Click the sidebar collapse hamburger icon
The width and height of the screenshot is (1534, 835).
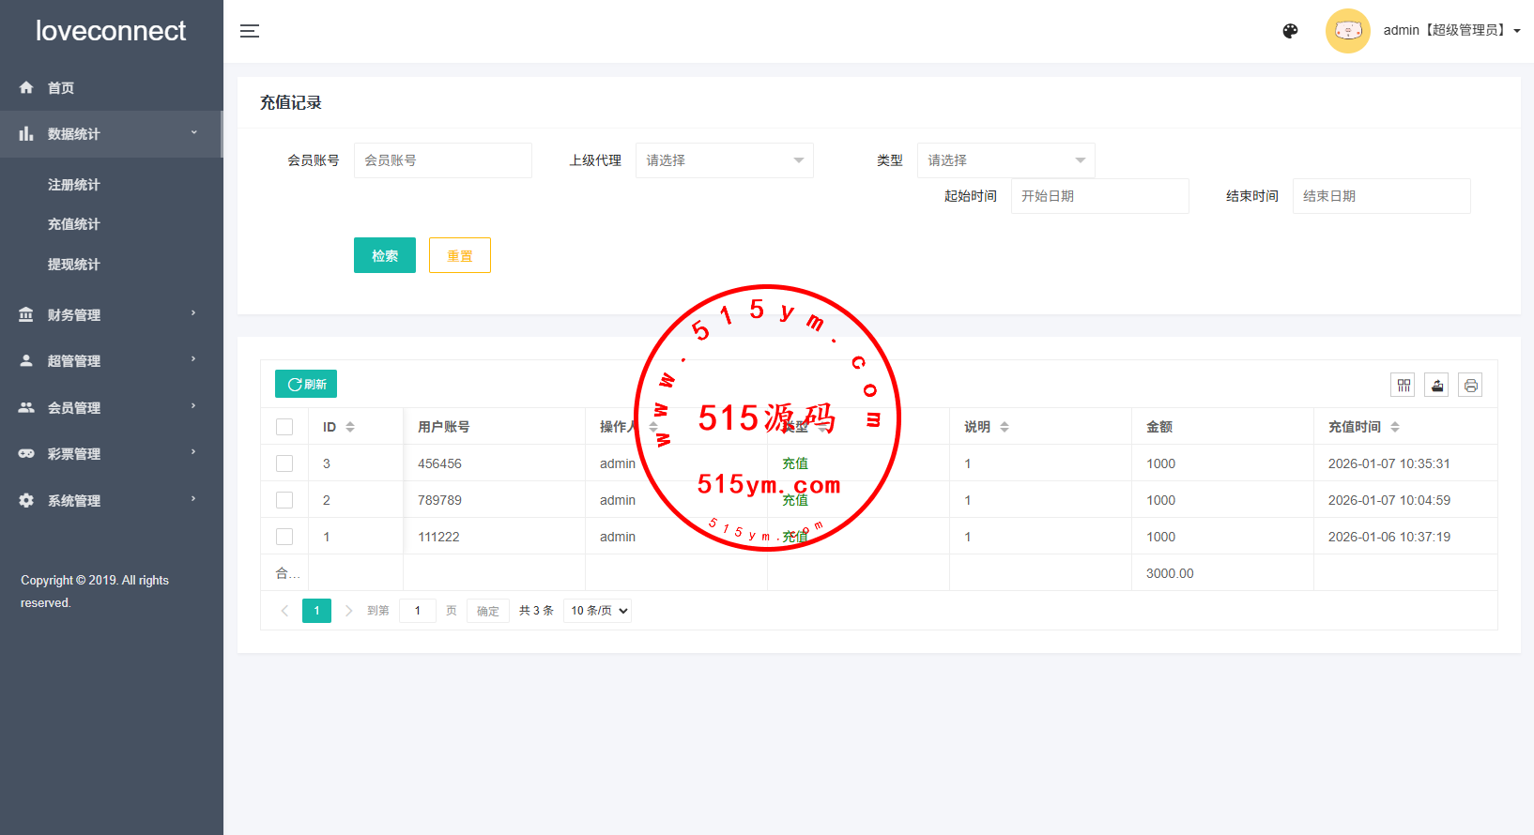(x=250, y=31)
